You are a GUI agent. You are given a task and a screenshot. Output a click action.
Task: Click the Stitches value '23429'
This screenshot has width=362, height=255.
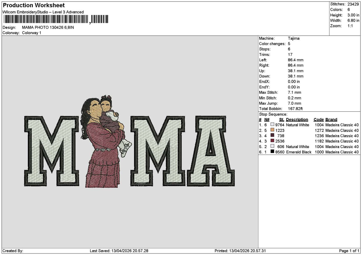tap(353, 4)
